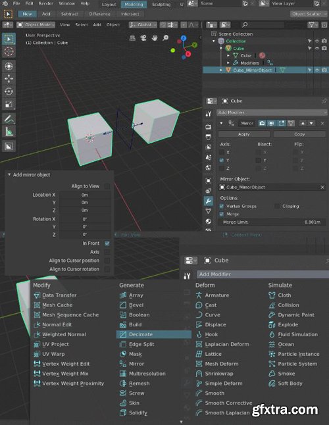329x425 pixels.
Task: Open the Modifiers wrench properties tab
Action: [209, 201]
